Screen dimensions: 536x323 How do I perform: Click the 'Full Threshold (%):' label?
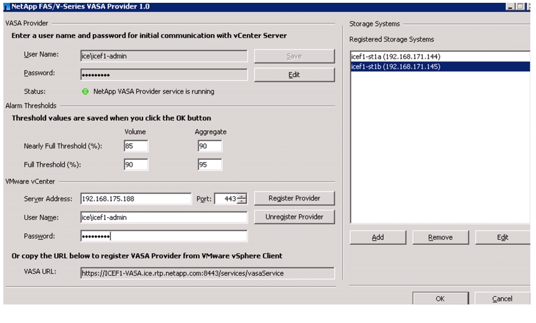52,165
